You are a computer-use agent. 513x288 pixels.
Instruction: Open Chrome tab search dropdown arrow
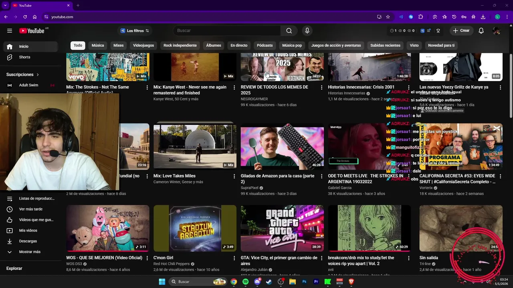5,5
